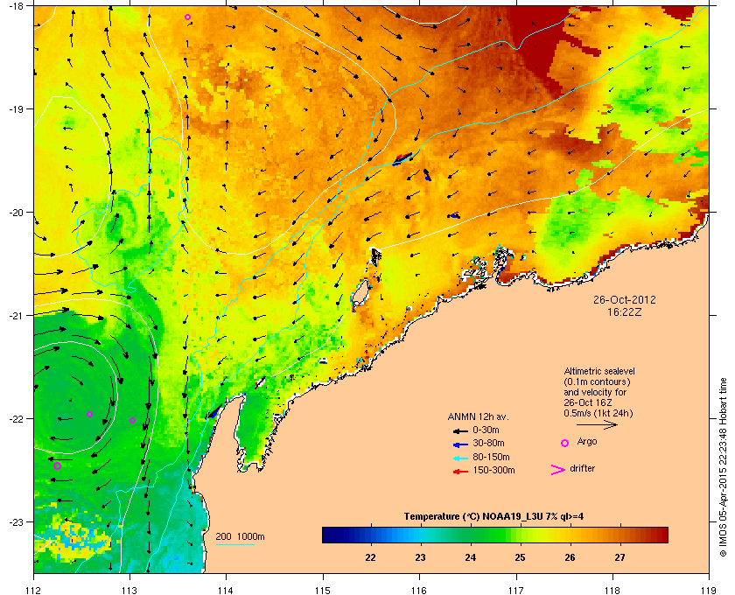
Task: Click the Argo float marker near 112.2, -22.5
Action: pyautogui.click(x=57, y=465)
